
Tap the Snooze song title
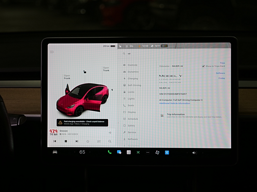pyautogui.click(x=63, y=131)
